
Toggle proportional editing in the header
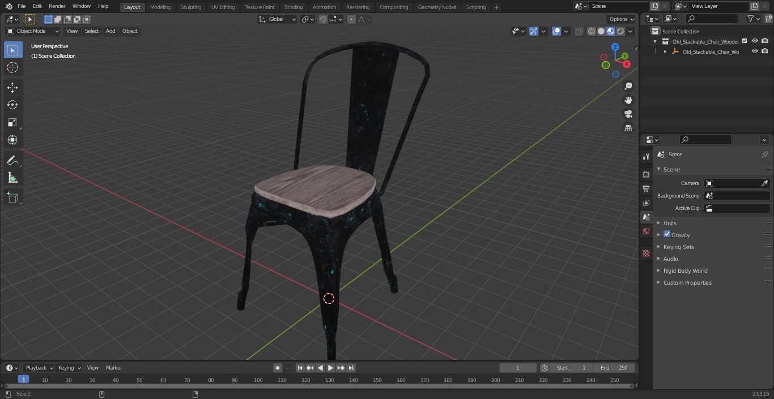tap(351, 19)
